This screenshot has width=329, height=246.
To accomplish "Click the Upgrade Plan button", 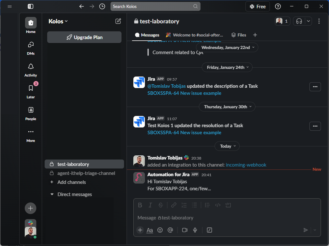I will click(84, 37).
